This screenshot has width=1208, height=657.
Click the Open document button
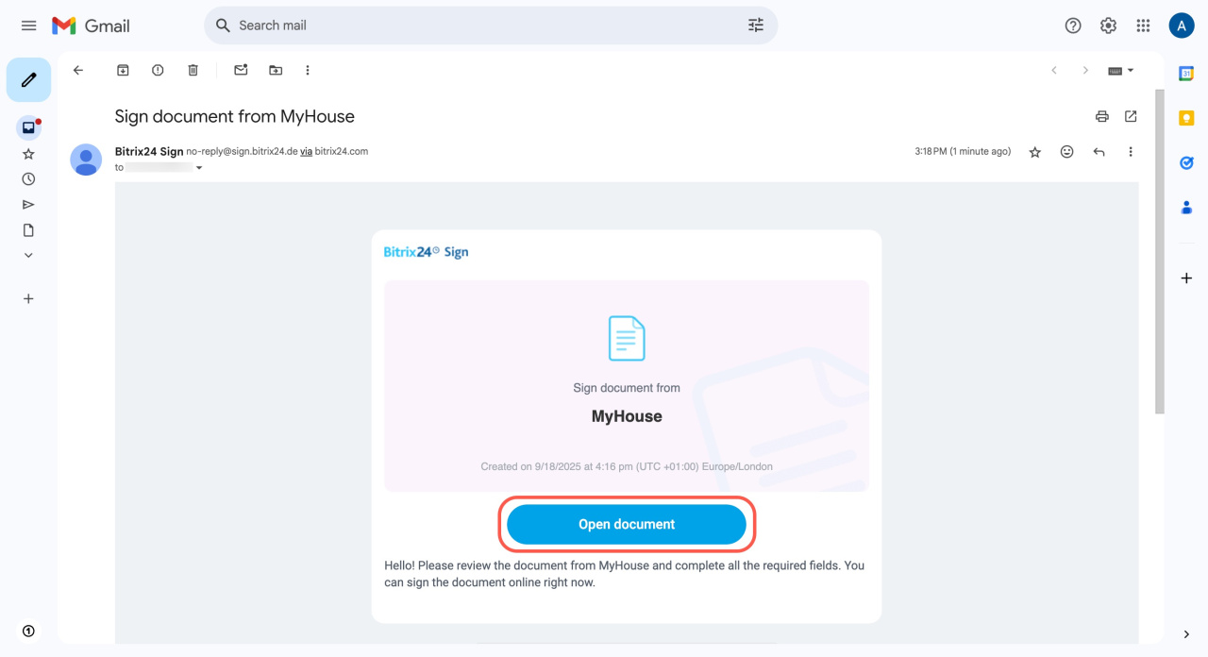(x=627, y=525)
